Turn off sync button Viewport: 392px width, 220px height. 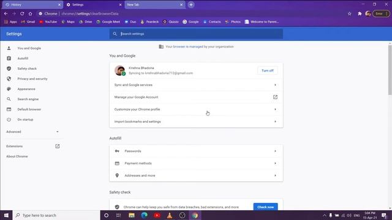(x=268, y=71)
